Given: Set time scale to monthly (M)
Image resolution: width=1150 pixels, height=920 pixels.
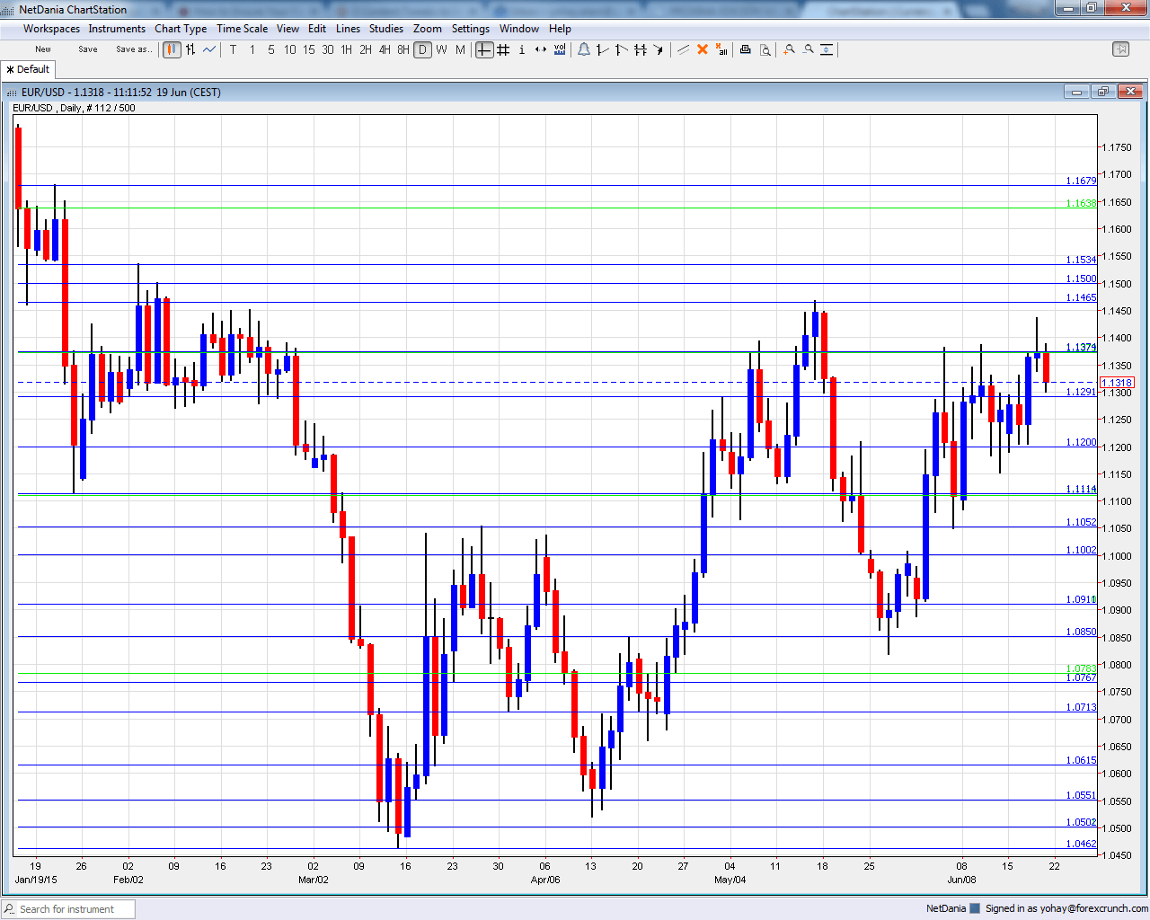Looking at the screenshot, I should pos(460,49).
